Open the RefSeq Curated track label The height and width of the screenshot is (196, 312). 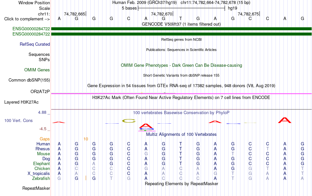coord(35,44)
